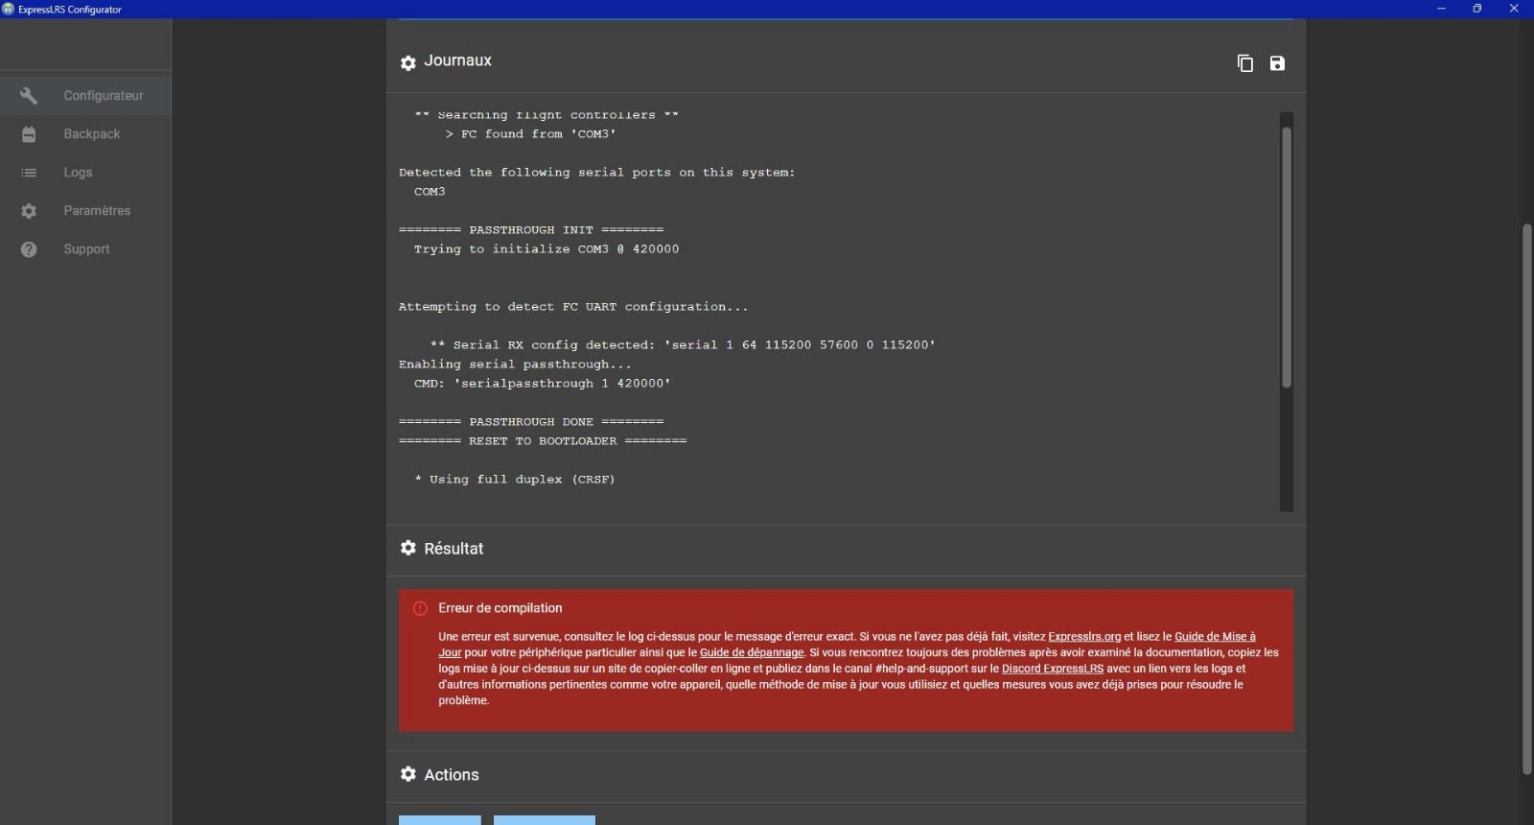Click the Support question mark icon
The height and width of the screenshot is (825, 1534).
pos(29,249)
